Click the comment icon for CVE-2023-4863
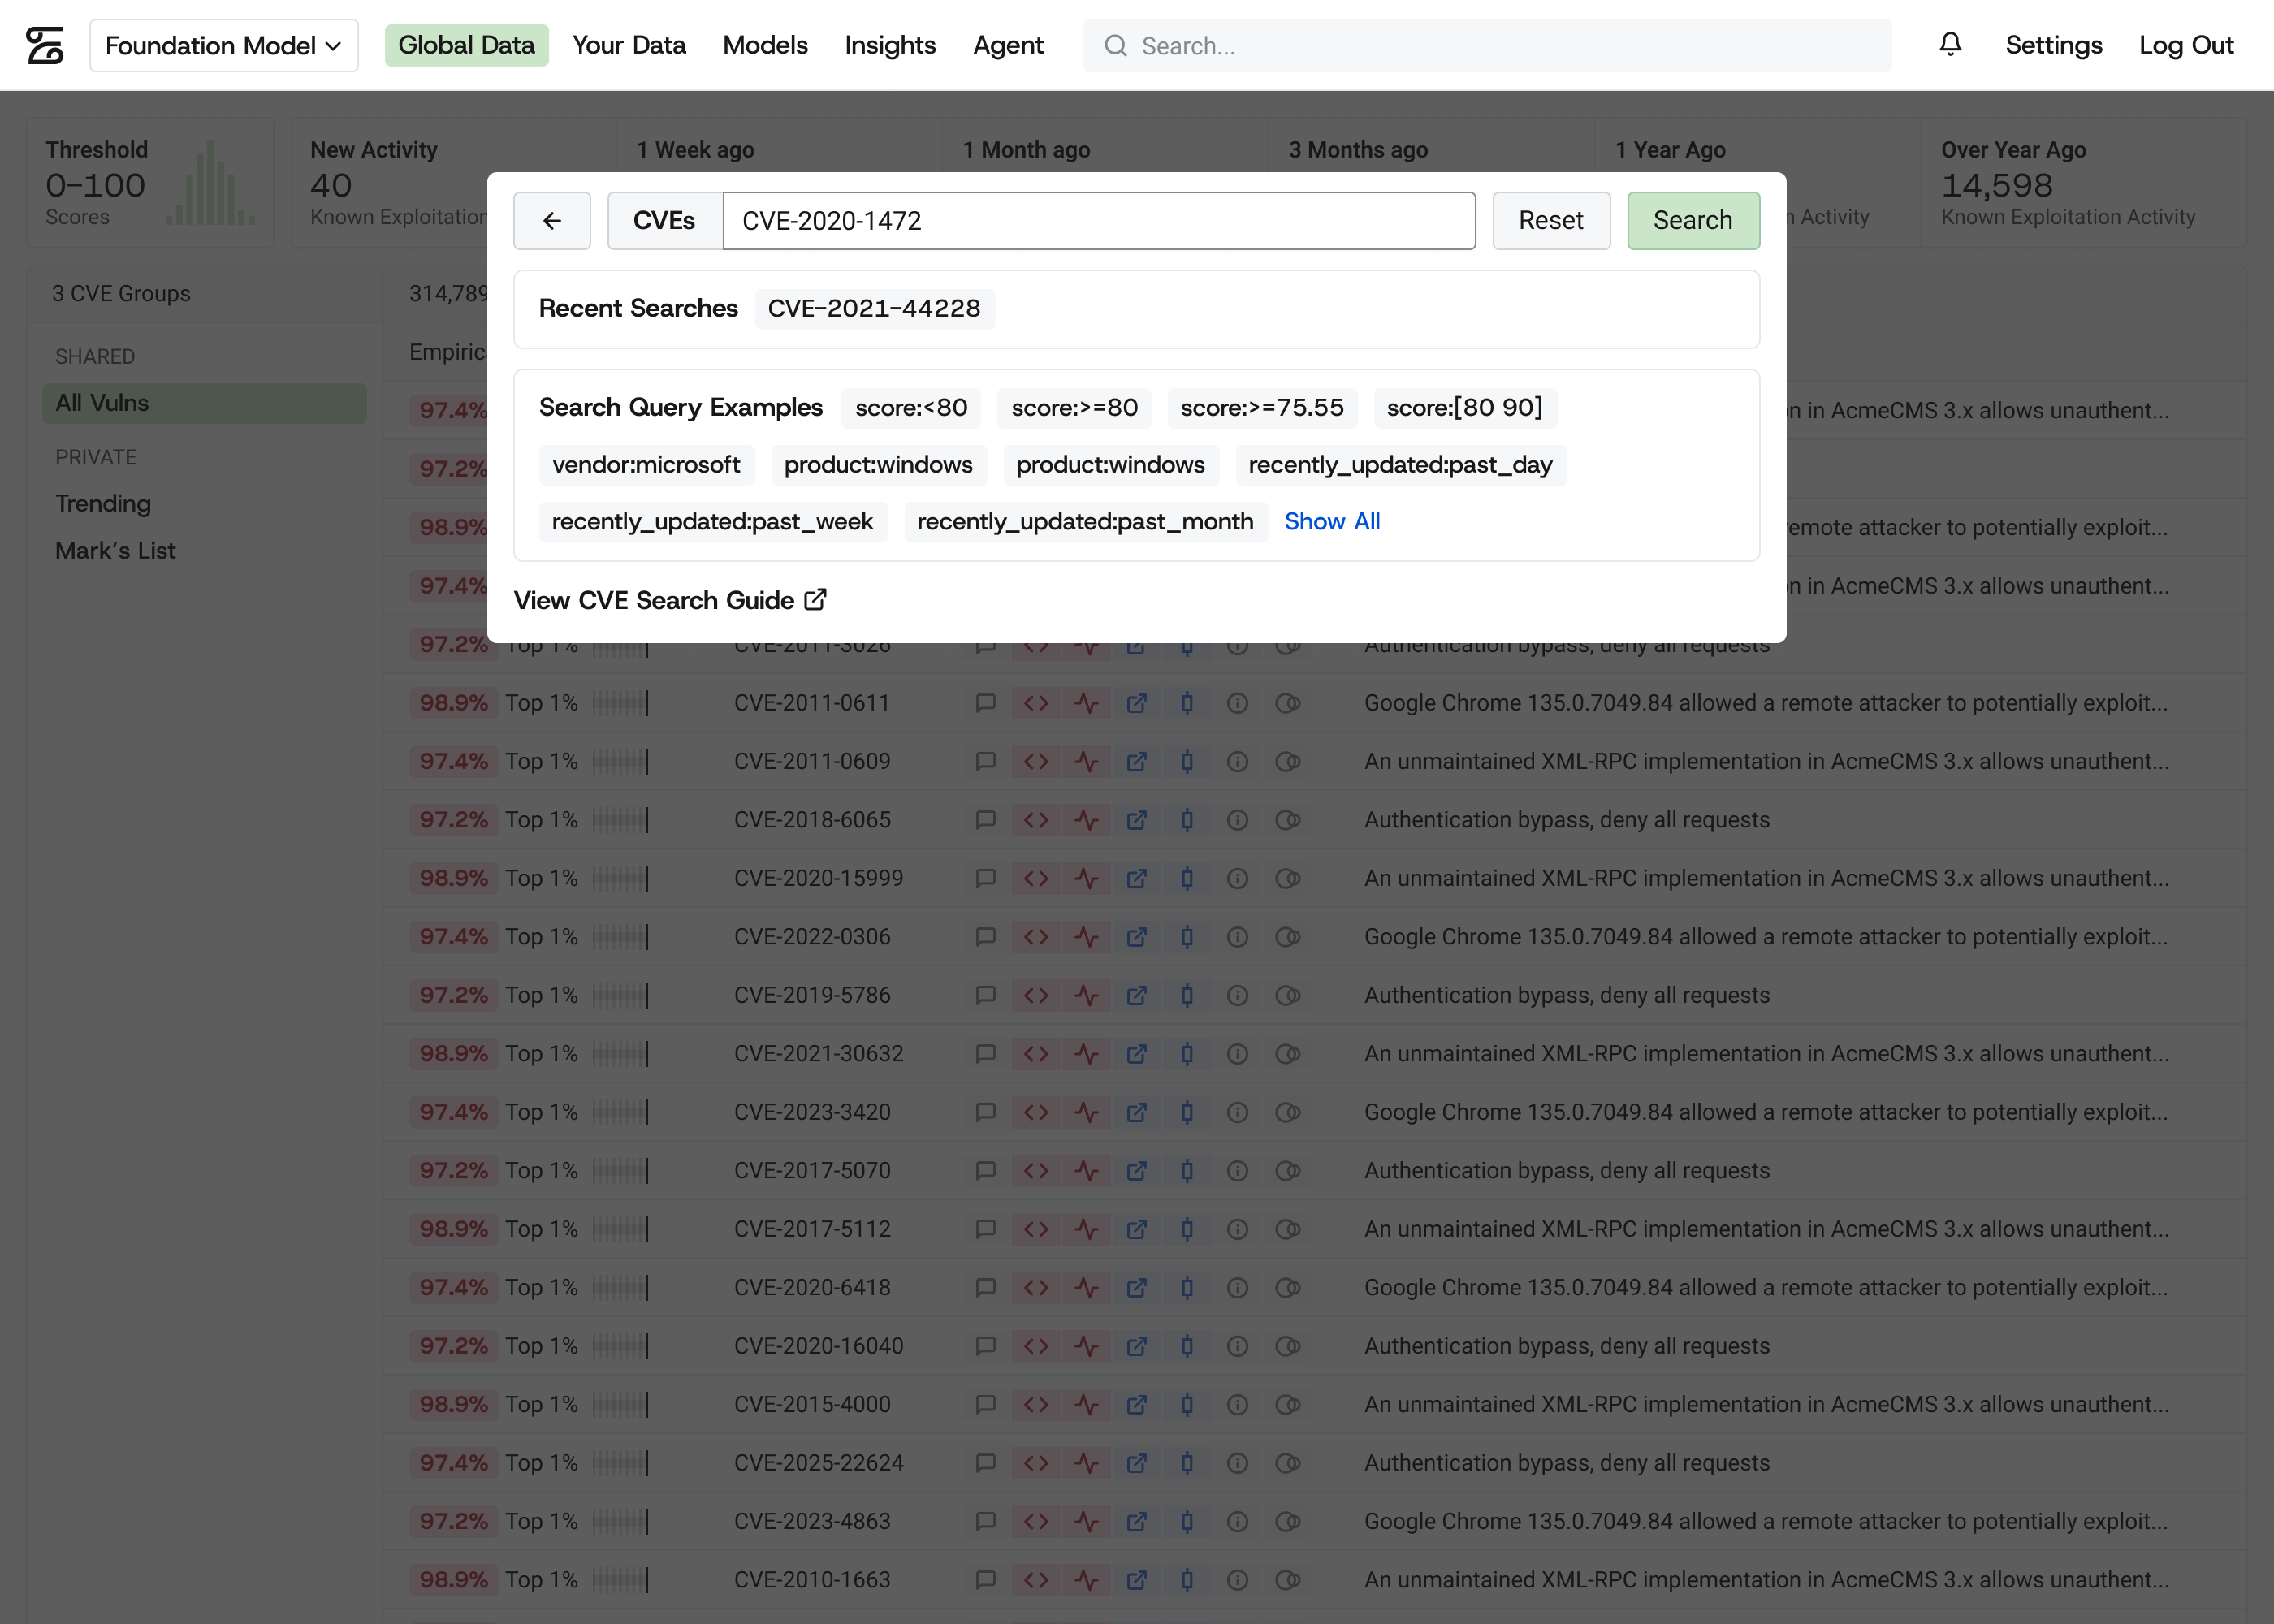This screenshot has width=2274, height=1624. click(x=985, y=1521)
